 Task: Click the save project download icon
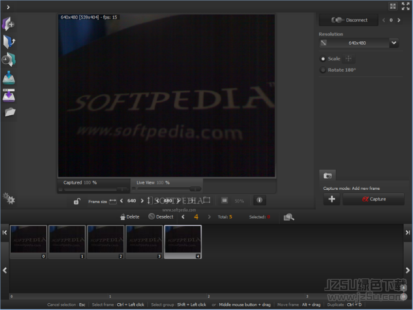click(9, 77)
